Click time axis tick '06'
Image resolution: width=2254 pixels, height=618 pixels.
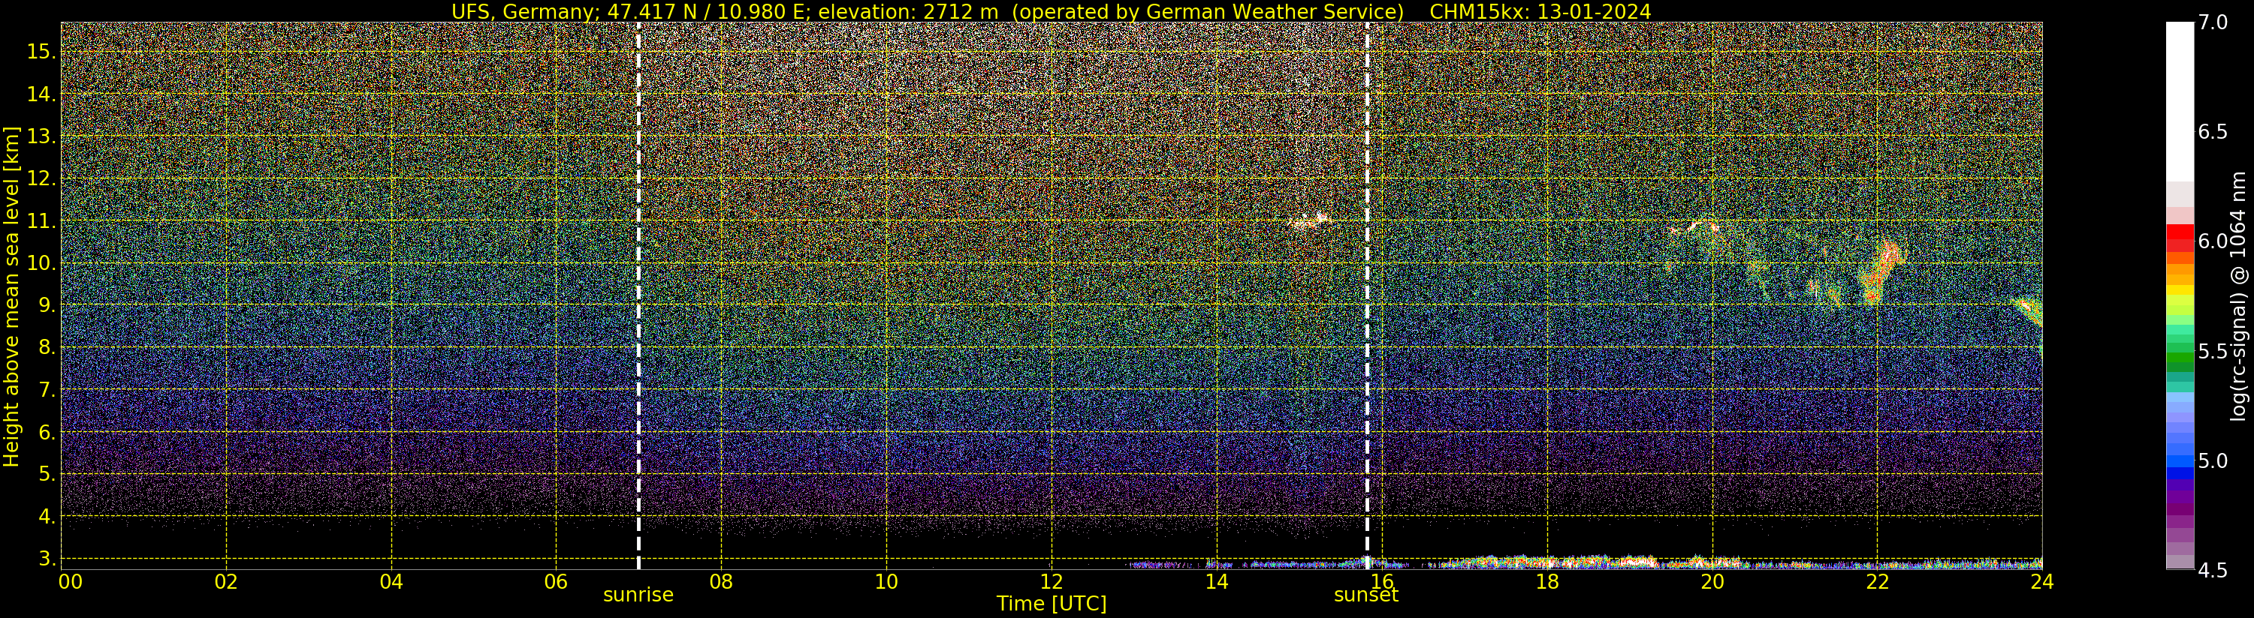coord(556,582)
